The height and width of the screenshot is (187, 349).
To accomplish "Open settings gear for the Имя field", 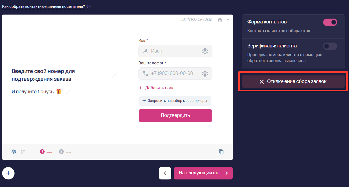I will (205, 51).
